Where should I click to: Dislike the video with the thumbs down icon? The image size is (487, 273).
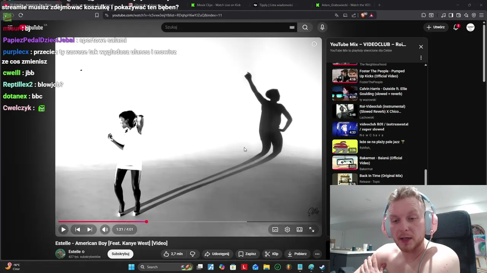pos(193,254)
